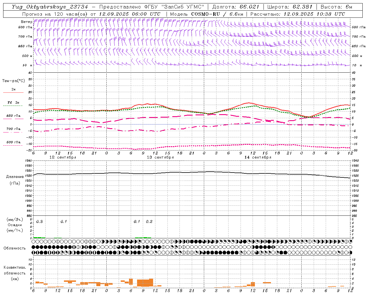367x293 pixels.
Task: Select the elevation text Высота: 6м
Action: coord(336,7)
